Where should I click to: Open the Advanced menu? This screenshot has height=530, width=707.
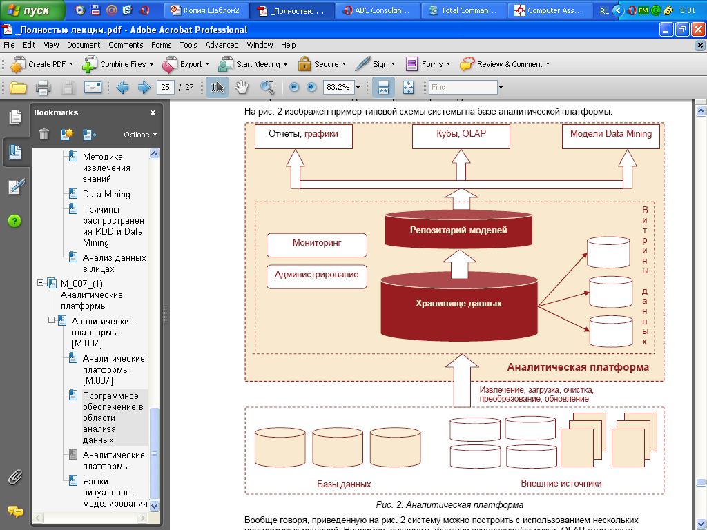pos(222,45)
